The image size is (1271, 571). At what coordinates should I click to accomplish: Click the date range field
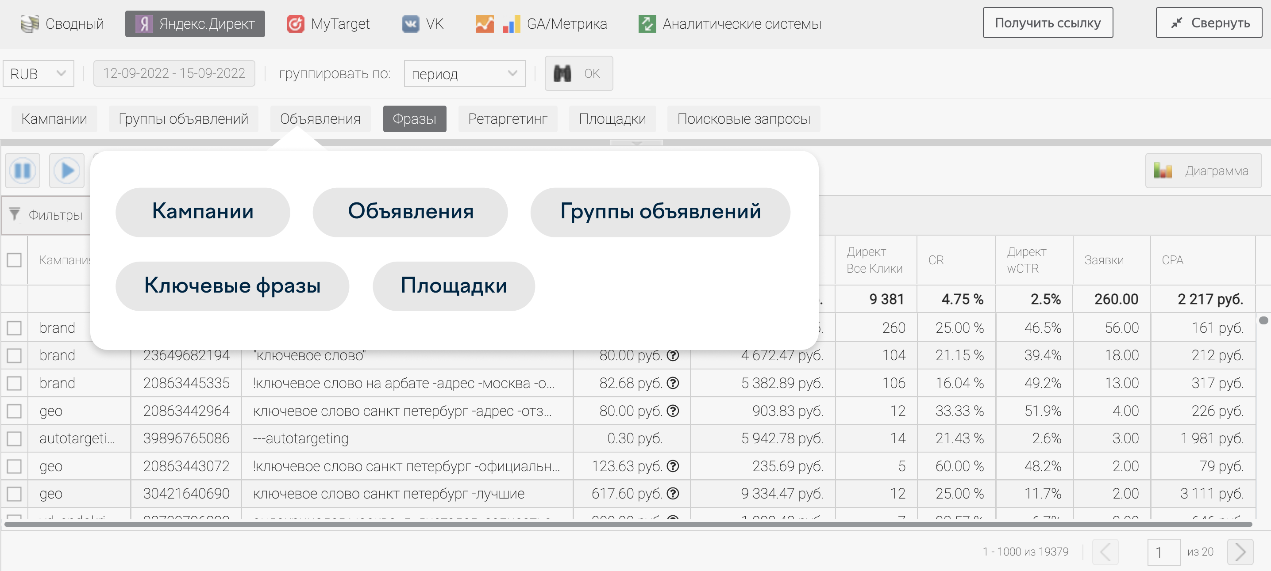[x=174, y=73]
